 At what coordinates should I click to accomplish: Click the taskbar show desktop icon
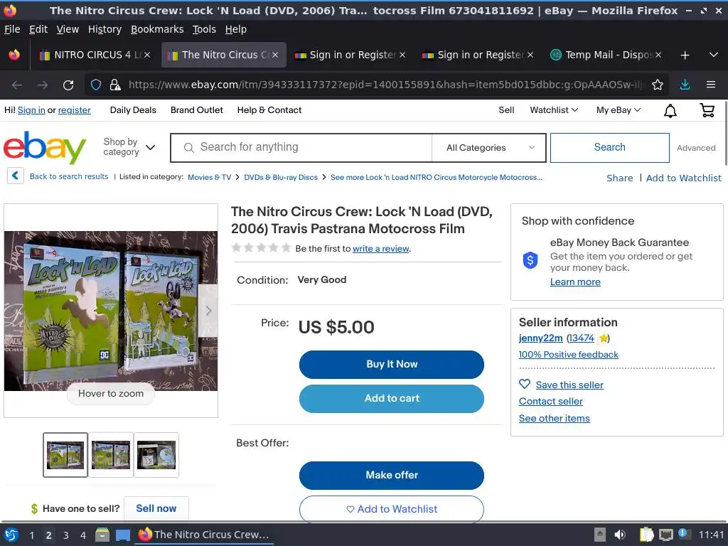click(x=123, y=535)
